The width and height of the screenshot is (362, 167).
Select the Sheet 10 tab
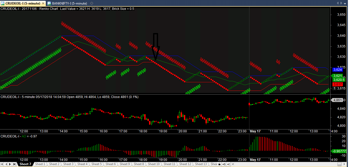pyautogui.click(x=154, y=164)
